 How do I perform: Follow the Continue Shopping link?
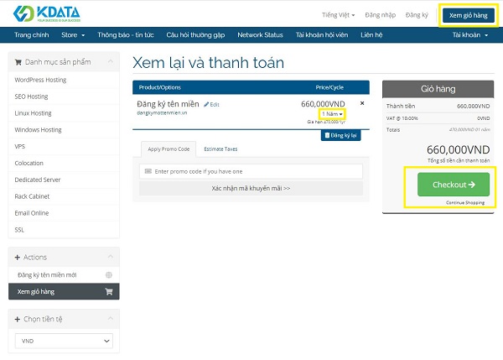click(x=466, y=202)
